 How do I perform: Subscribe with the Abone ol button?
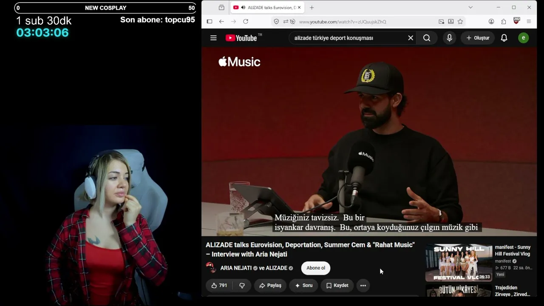point(316,268)
